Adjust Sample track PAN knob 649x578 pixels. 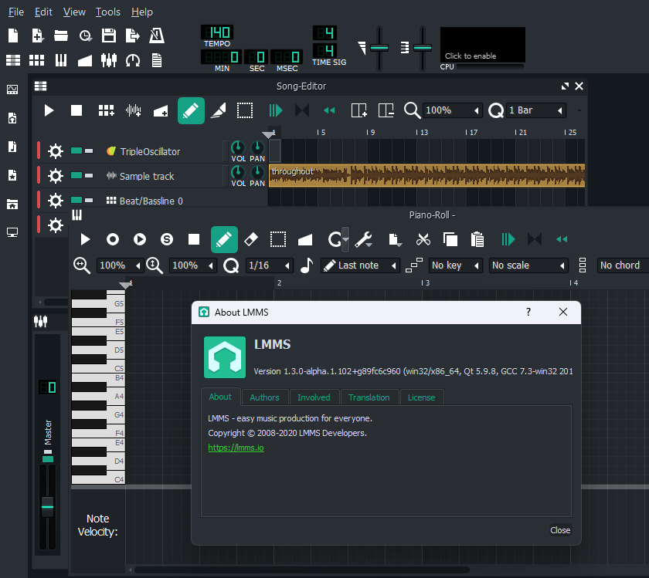257,171
